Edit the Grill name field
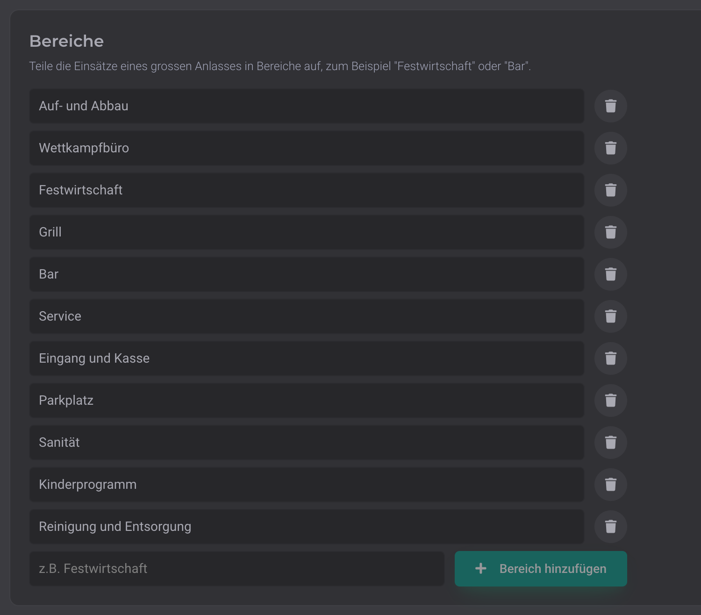Image resolution: width=701 pixels, height=615 pixels. pos(307,232)
